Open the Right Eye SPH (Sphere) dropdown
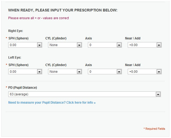 coord(25,45)
